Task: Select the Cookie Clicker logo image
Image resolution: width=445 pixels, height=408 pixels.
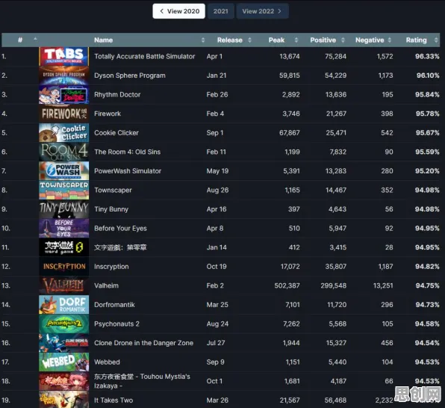Action: click(x=64, y=133)
